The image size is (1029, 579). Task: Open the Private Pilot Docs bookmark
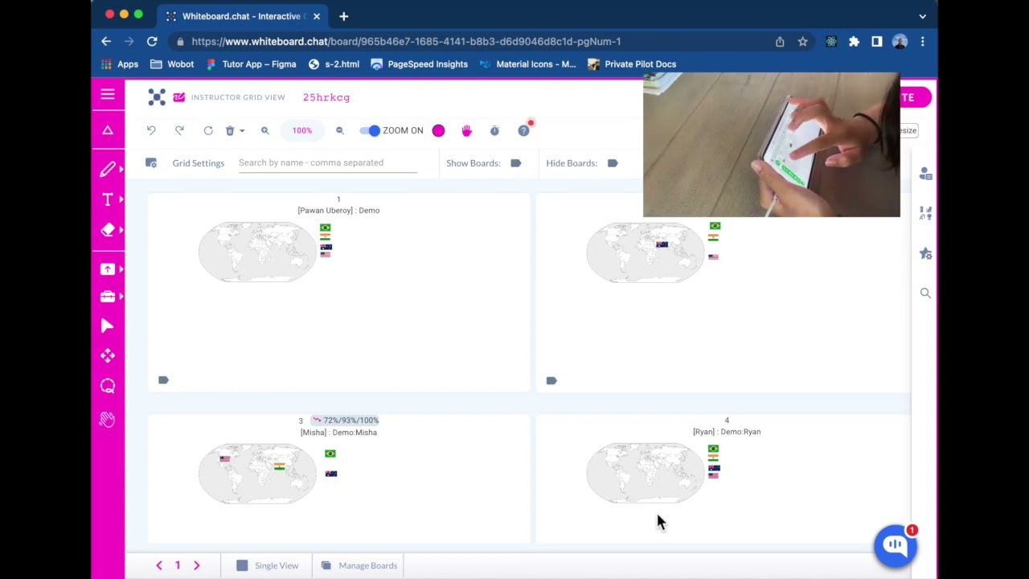[632, 64]
